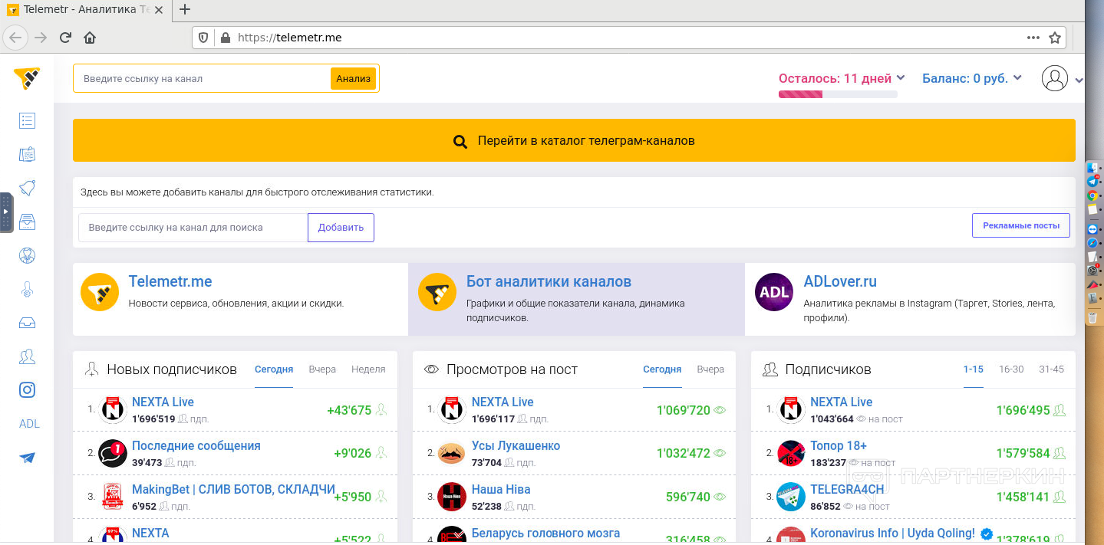Open the person-in-circle icon in the sidebar

(27, 255)
